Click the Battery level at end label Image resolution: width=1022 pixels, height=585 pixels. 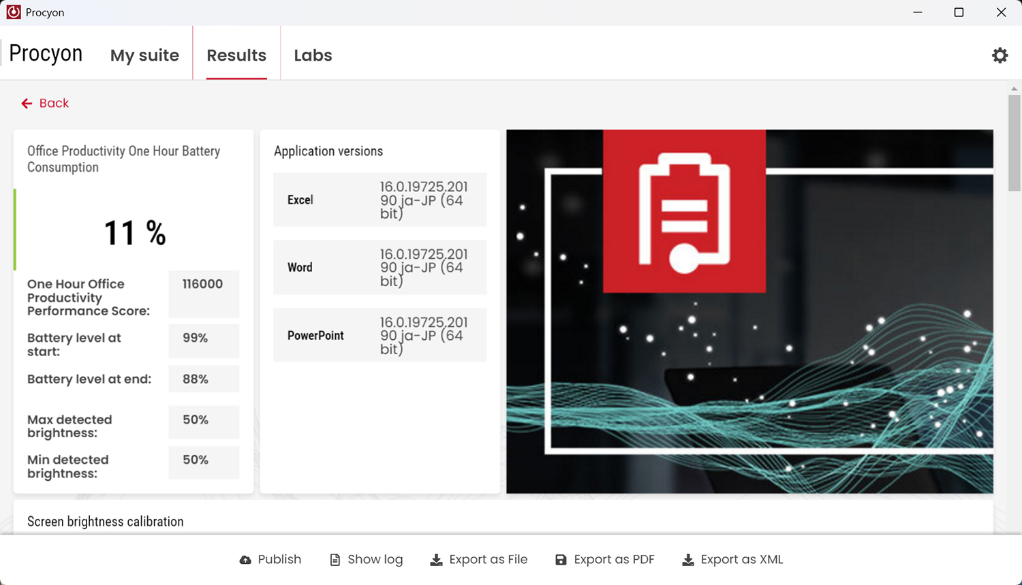click(89, 379)
